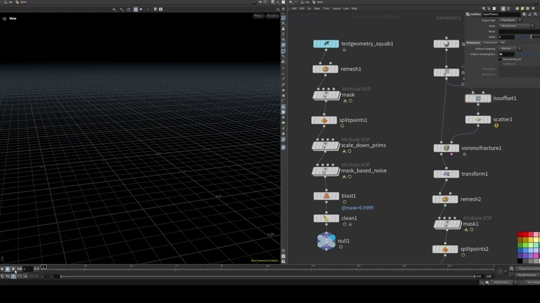Select the splitpoints2 node icon
Viewport: 540px width, 303px height.
coord(446,249)
